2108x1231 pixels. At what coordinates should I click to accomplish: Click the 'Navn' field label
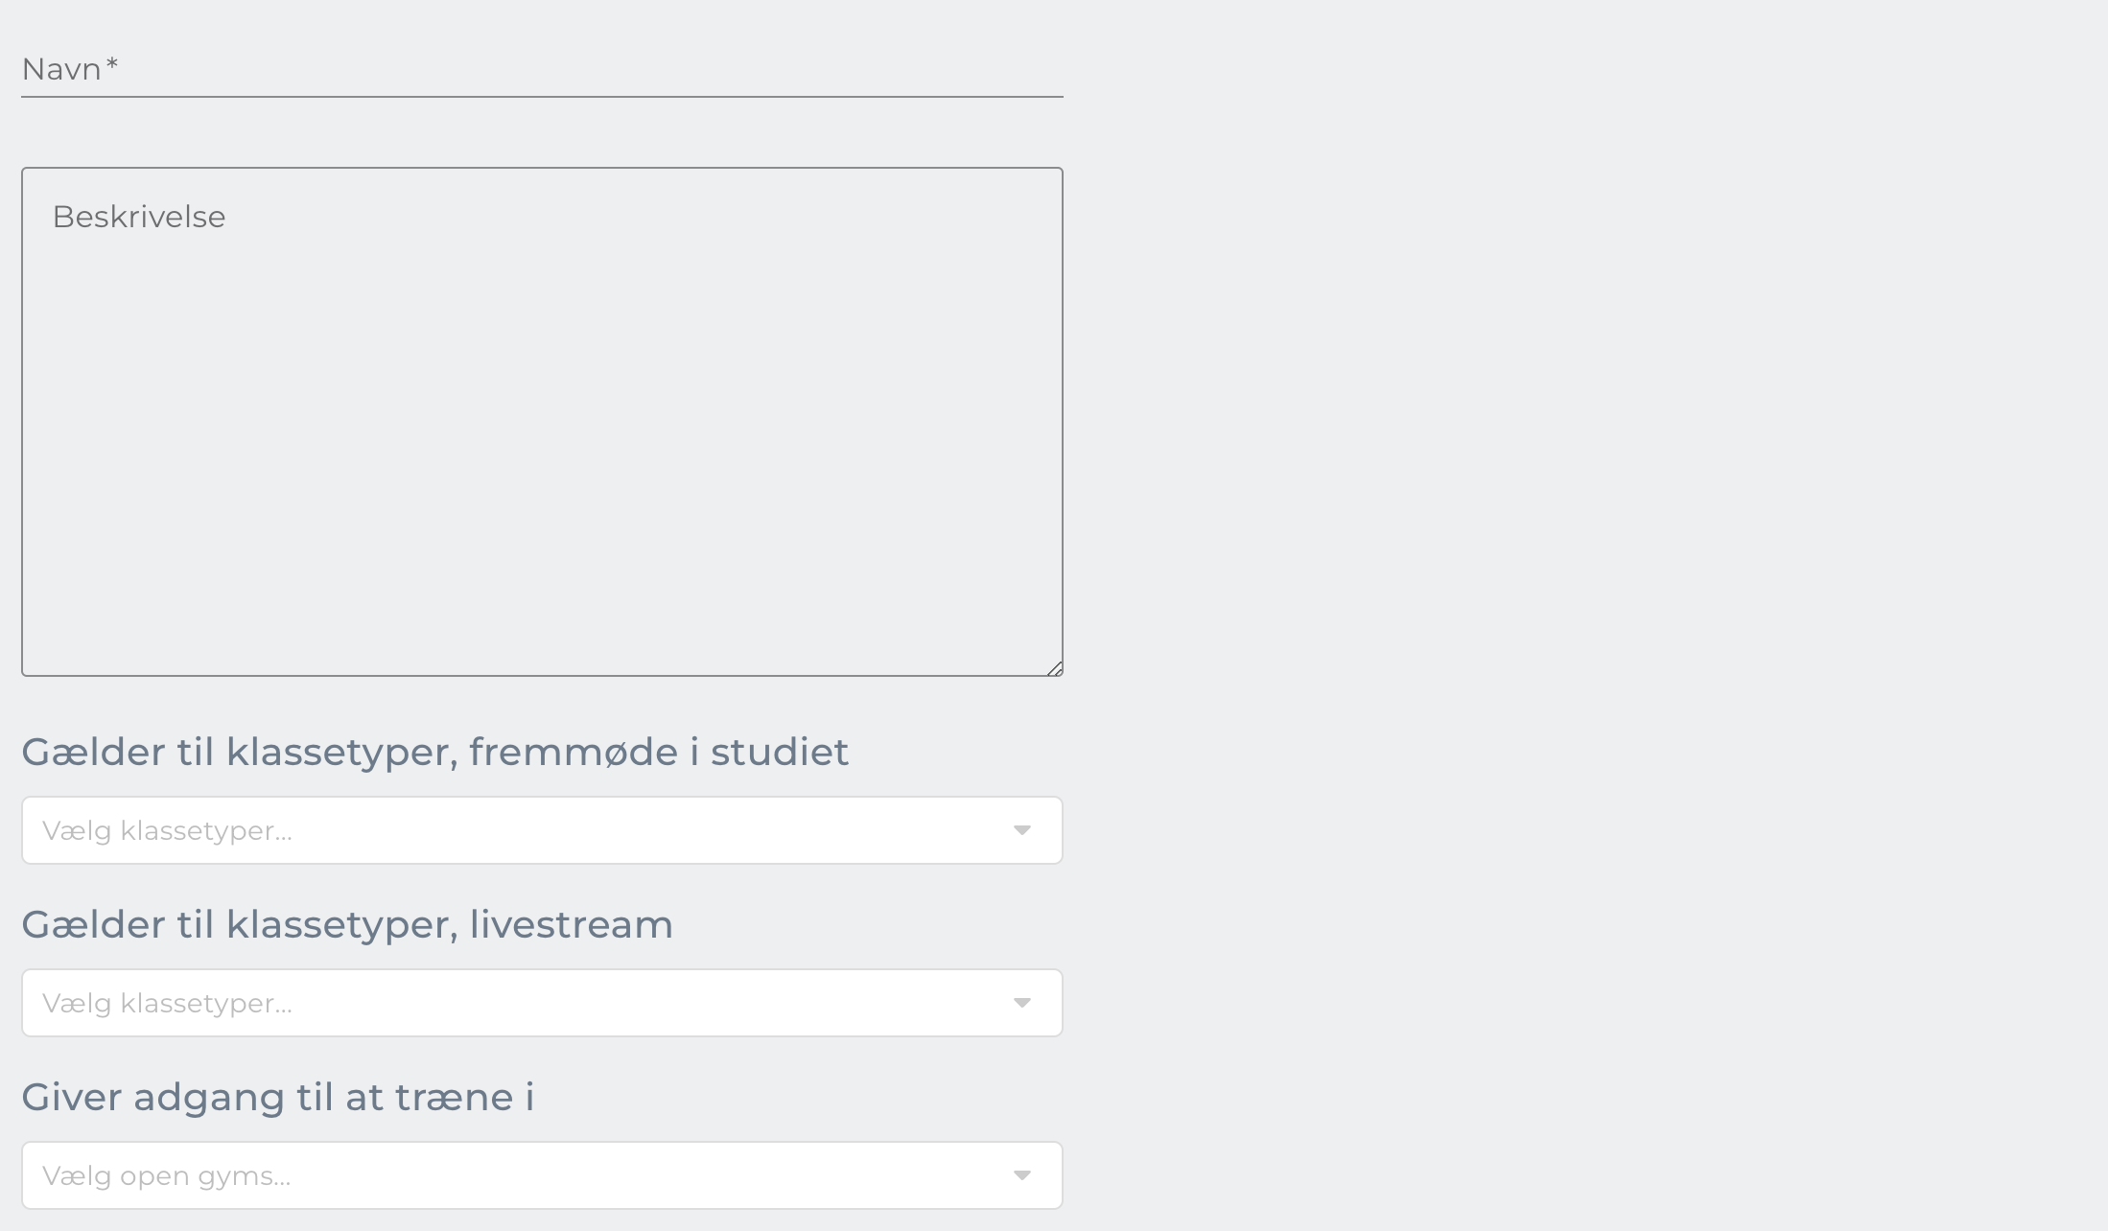tap(61, 69)
